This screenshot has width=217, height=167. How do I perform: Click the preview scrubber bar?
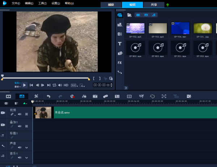coord(45,78)
